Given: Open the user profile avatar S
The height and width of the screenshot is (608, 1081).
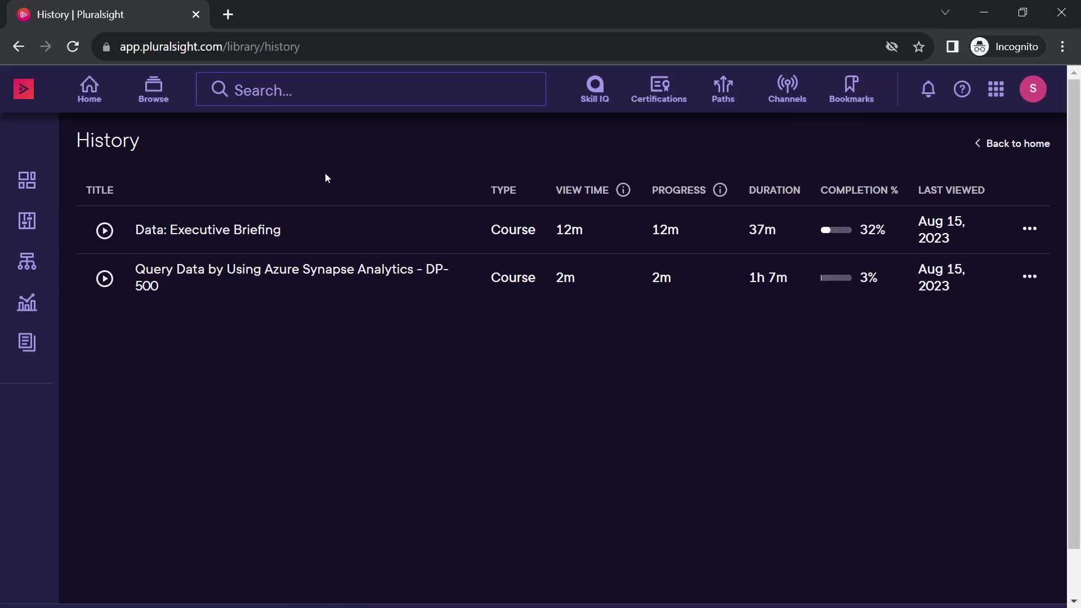Looking at the screenshot, I should click(1033, 89).
